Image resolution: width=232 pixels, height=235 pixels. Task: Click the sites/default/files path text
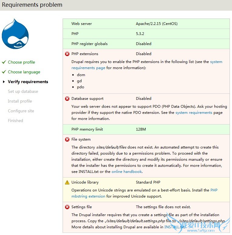(111, 147)
